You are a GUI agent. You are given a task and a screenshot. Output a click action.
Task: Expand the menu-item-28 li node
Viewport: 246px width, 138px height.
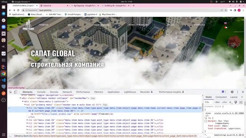(x=27, y=130)
